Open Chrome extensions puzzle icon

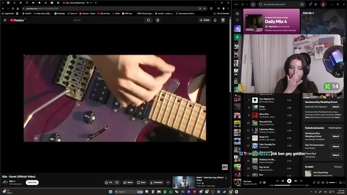[x=211, y=8]
